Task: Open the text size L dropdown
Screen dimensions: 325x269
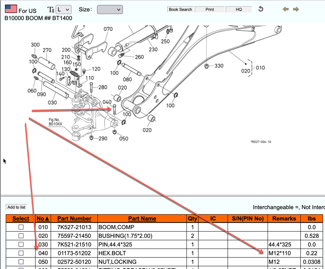Action: coord(63,9)
